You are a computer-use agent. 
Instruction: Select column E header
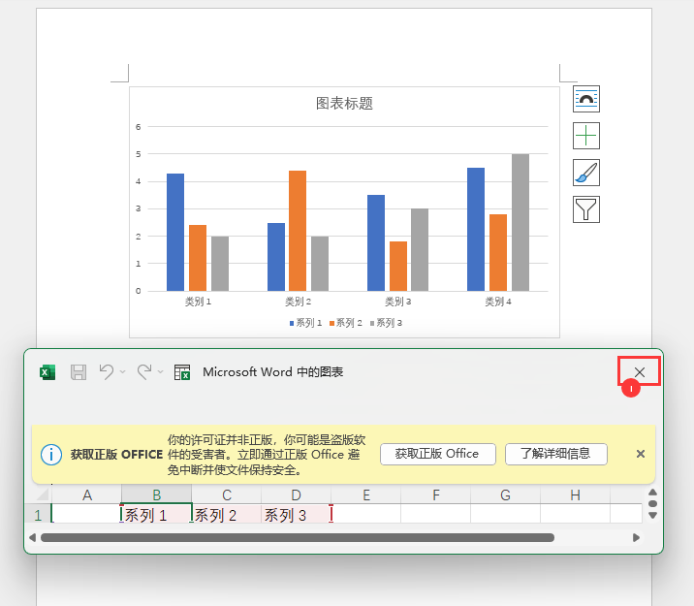click(366, 494)
